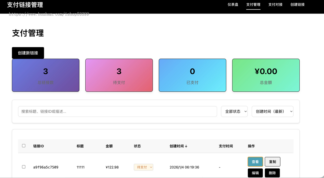Click the 支付管理 page heading
This screenshot has width=324, height=178.
(28, 33)
